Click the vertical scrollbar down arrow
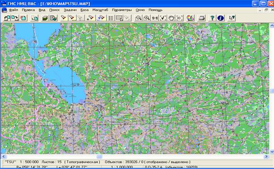This screenshot has height=169, width=274. tap(272, 152)
